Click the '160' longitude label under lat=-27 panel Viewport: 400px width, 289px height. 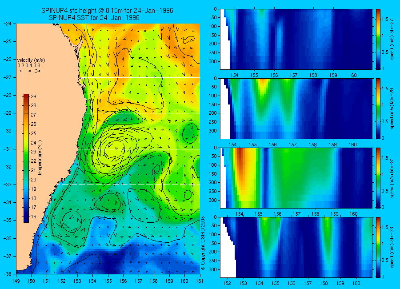pyautogui.click(x=353, y=75)
